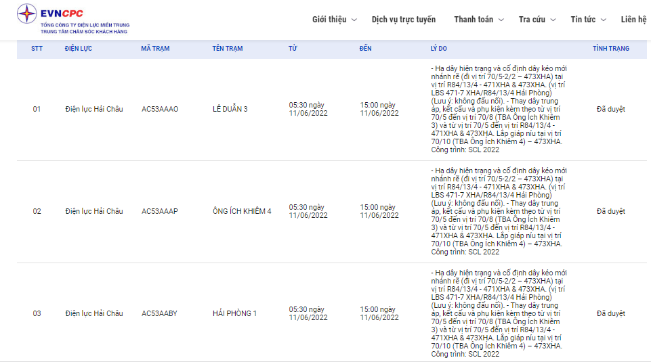
Task: Select the HẢI PHÒNG 1 station name
Action: [234, 313]
